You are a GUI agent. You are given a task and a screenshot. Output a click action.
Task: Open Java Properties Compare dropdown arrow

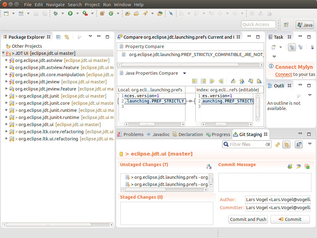[x=185, y=73]
